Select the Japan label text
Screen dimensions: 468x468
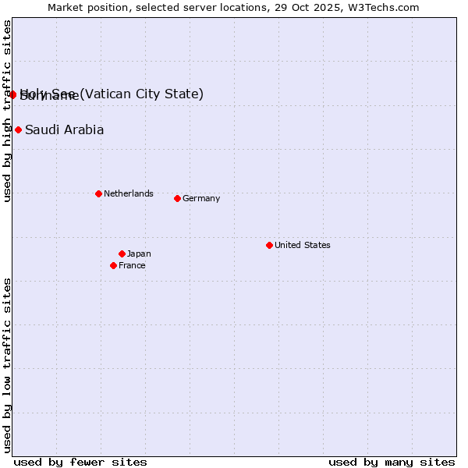pyautogui.click(x=139, y=253)
